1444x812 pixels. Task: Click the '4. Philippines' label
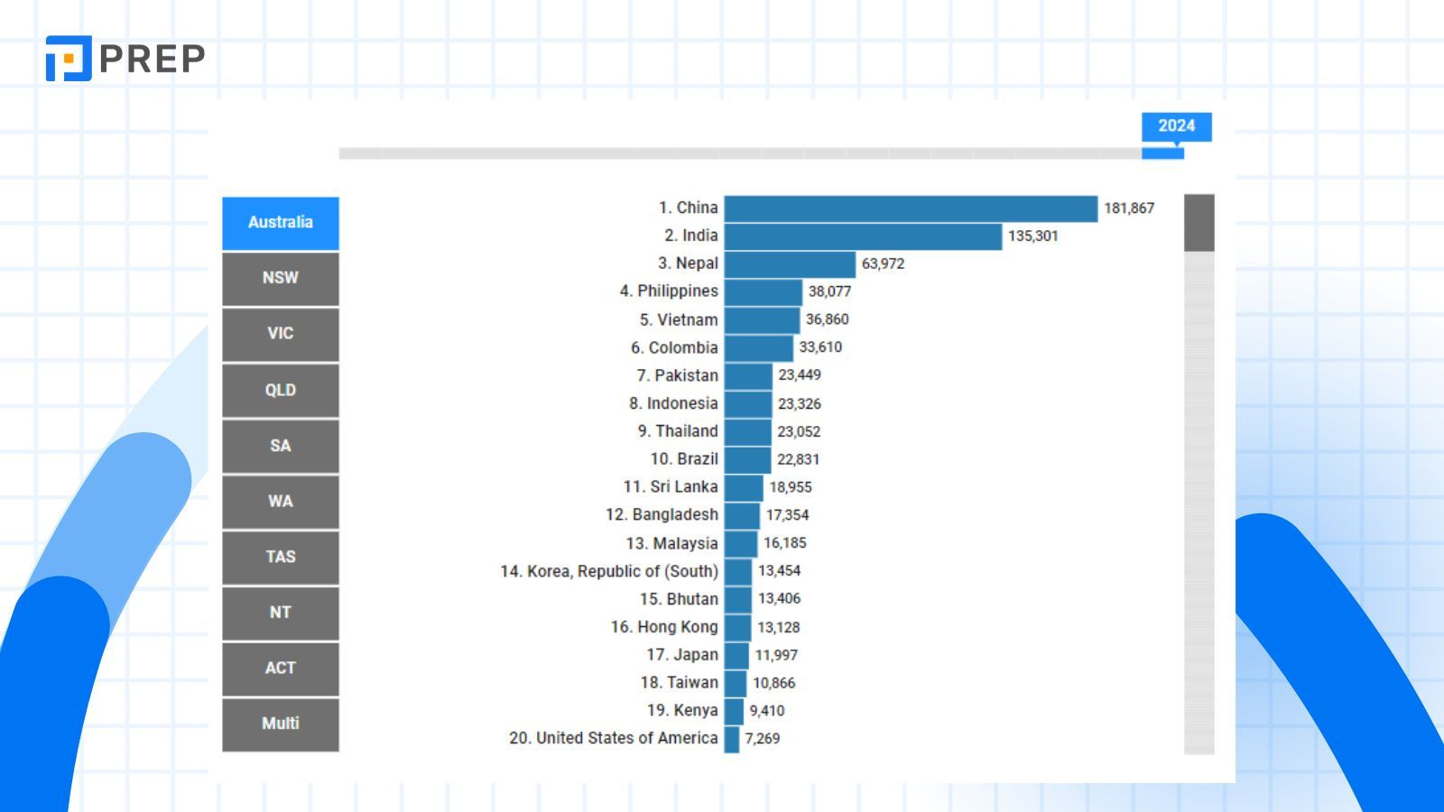(x=669, y=291)
